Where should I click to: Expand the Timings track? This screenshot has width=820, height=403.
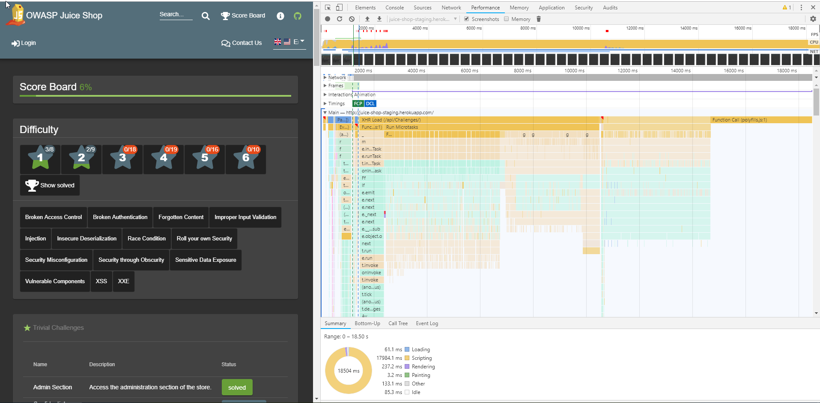[325, 104]
